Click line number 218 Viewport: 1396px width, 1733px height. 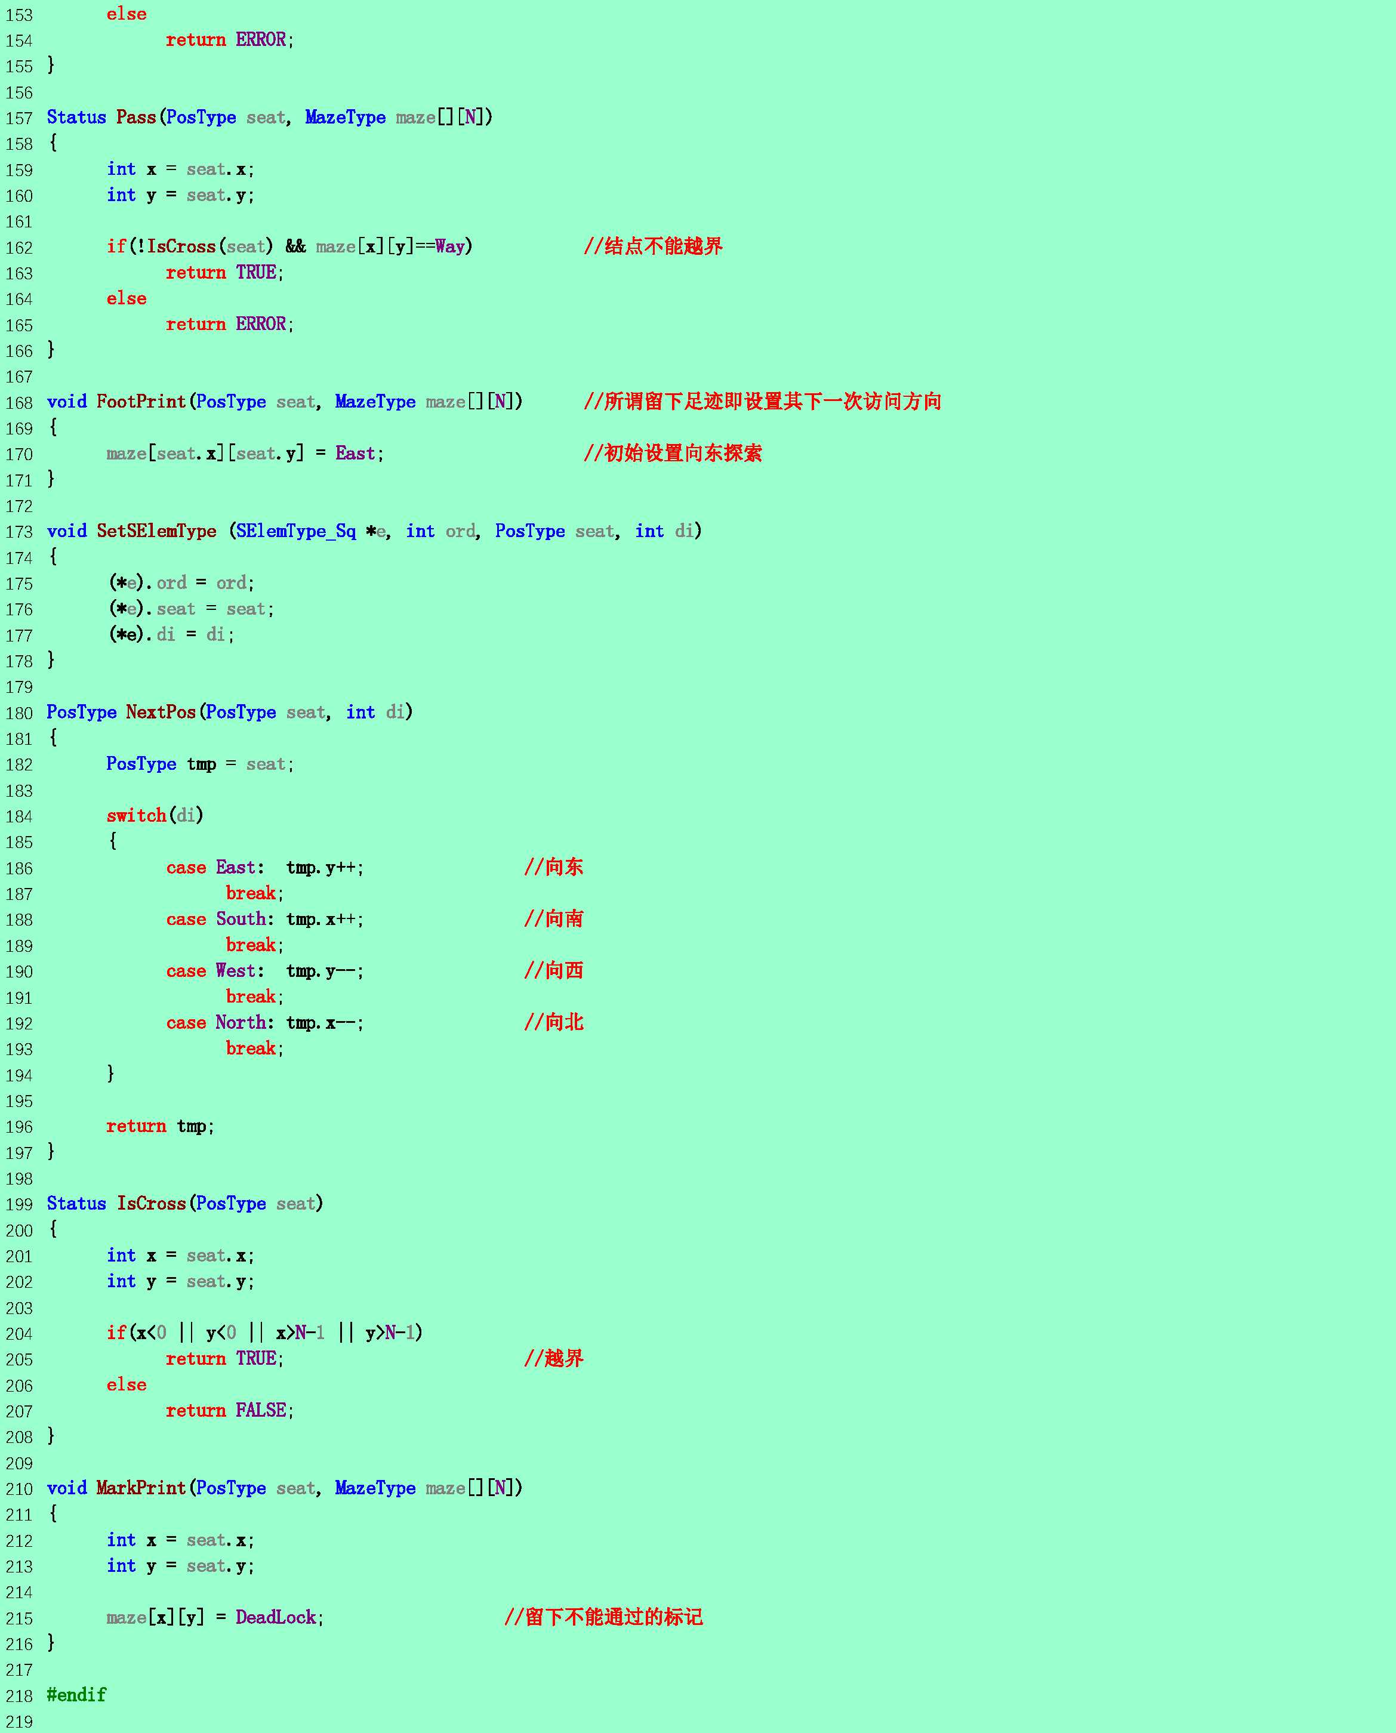tap(19, 1696)
